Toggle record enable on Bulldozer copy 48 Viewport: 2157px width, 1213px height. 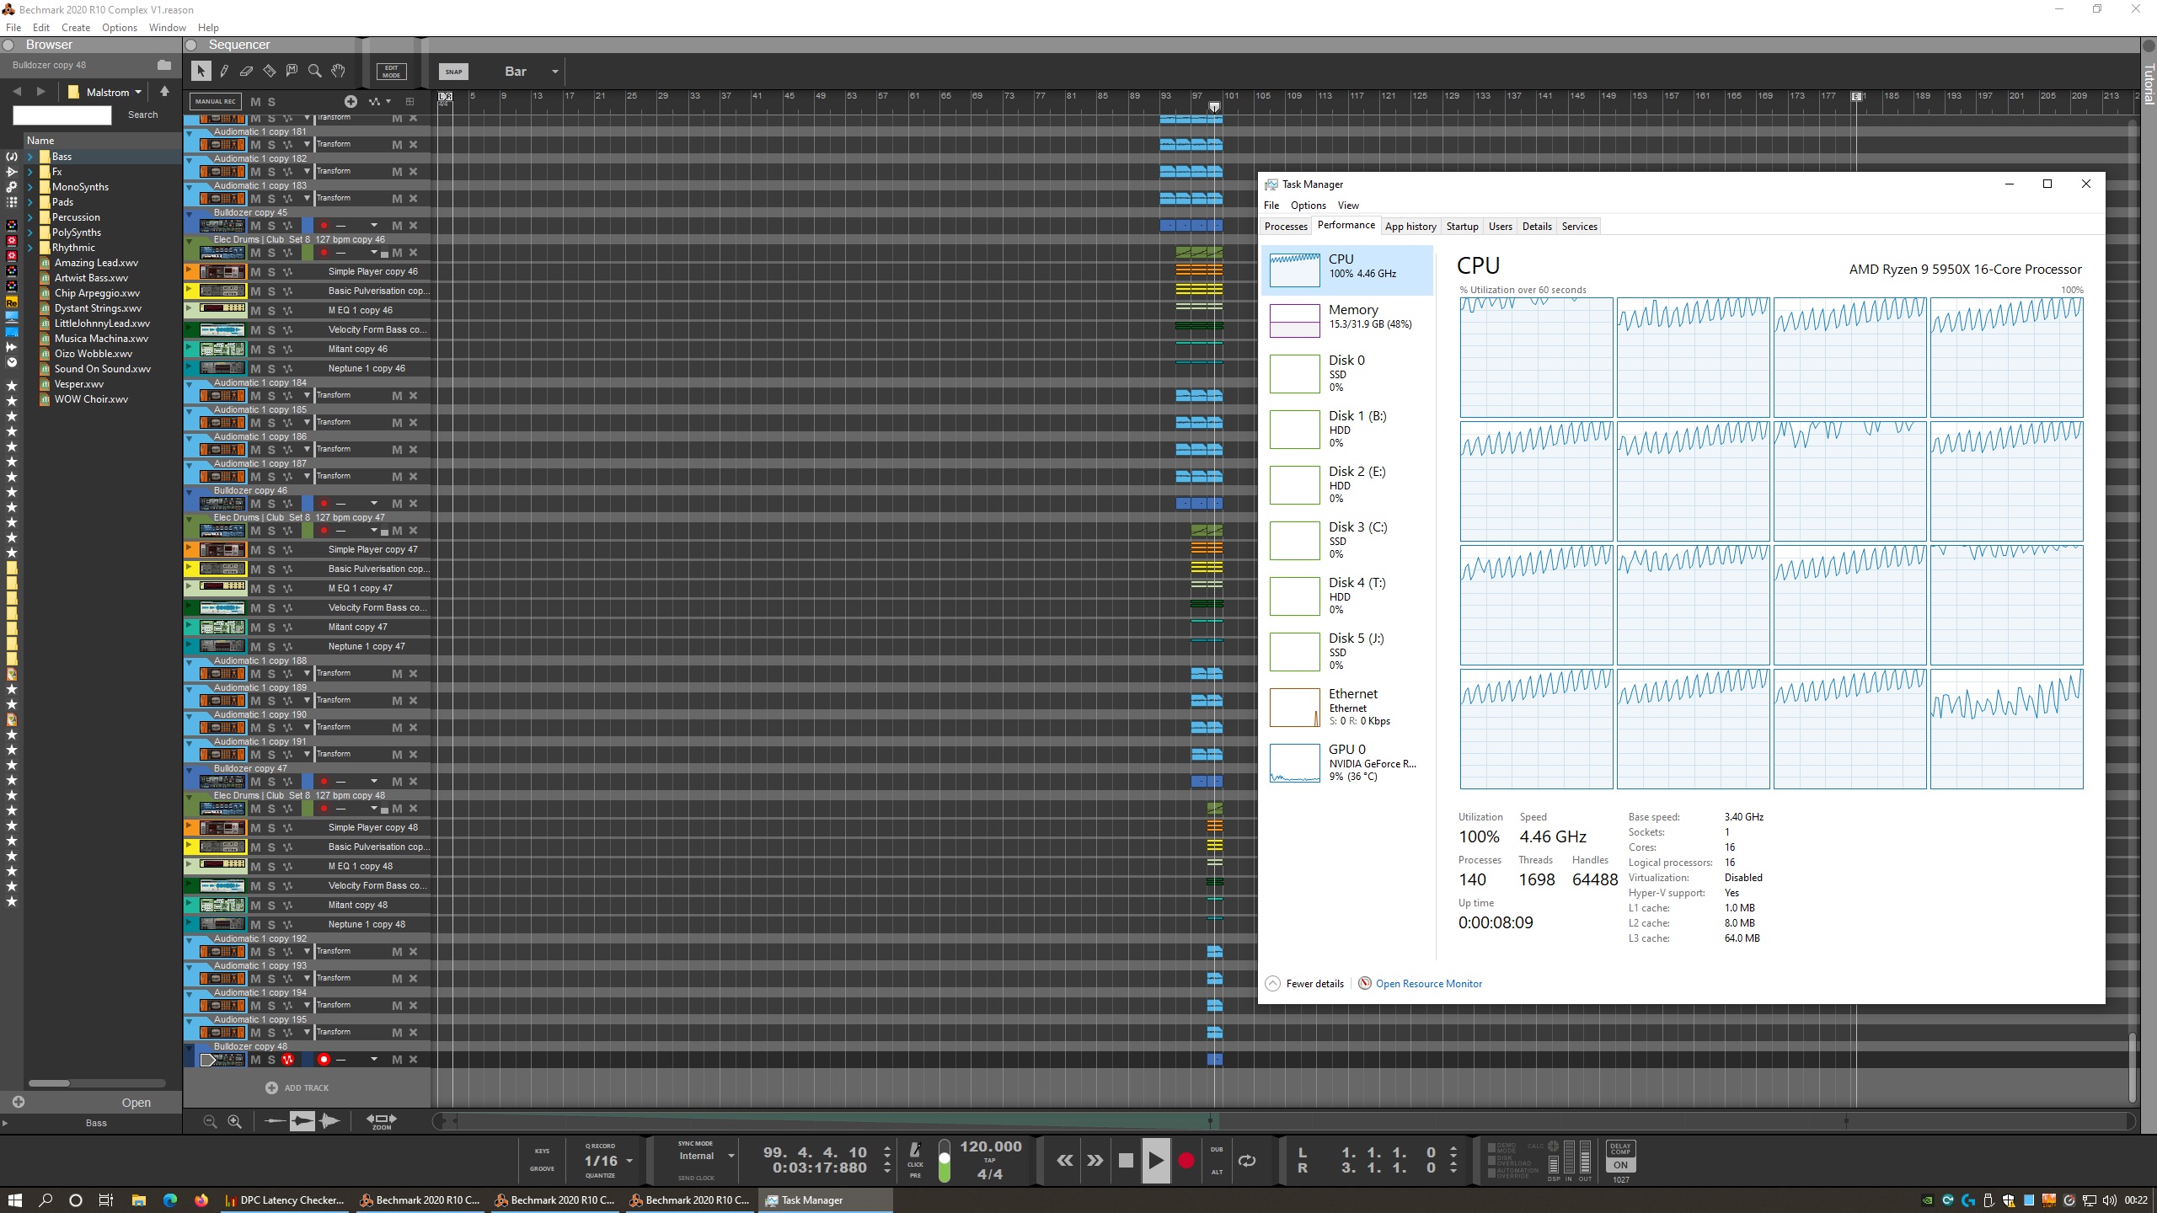click(x=324, y=1060)
